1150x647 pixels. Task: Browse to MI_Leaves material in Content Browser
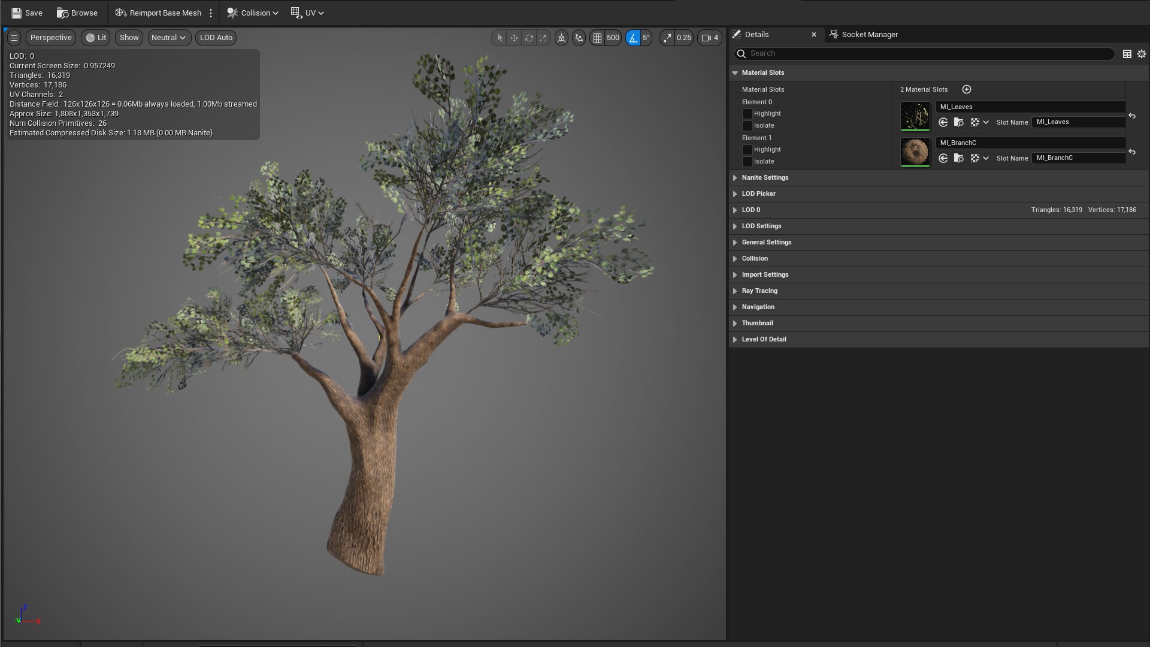959,122
